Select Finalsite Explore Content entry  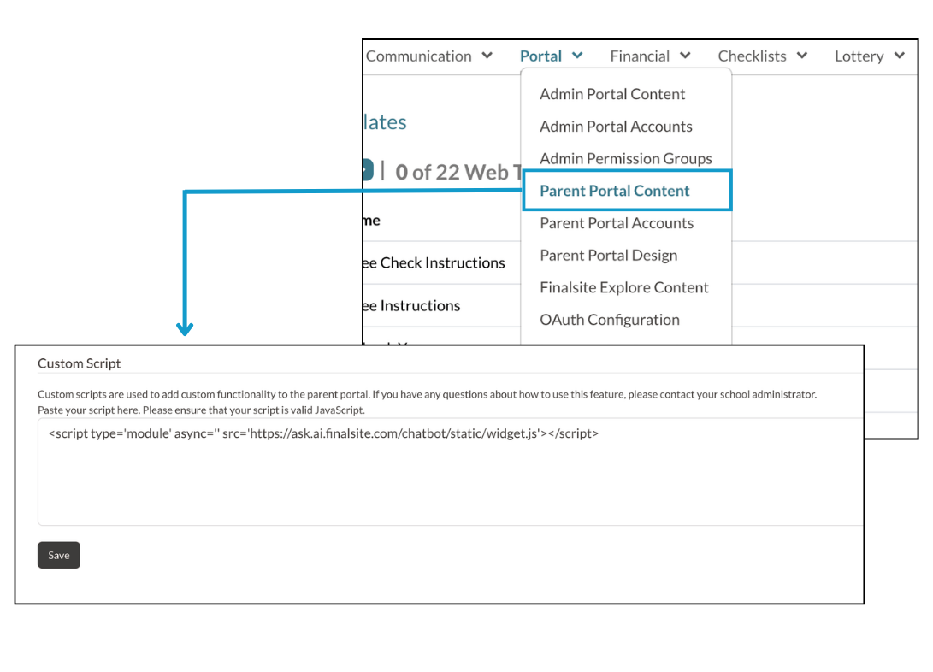(x=624, y=287)
